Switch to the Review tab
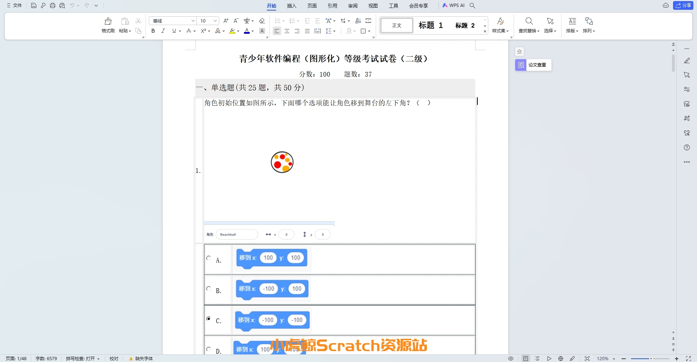The height and width of the screenshot is (362, 697). [352, 5]
